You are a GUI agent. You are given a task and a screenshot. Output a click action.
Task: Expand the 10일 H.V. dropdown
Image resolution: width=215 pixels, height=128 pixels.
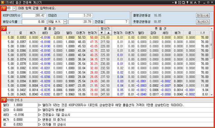pos(65,22)
